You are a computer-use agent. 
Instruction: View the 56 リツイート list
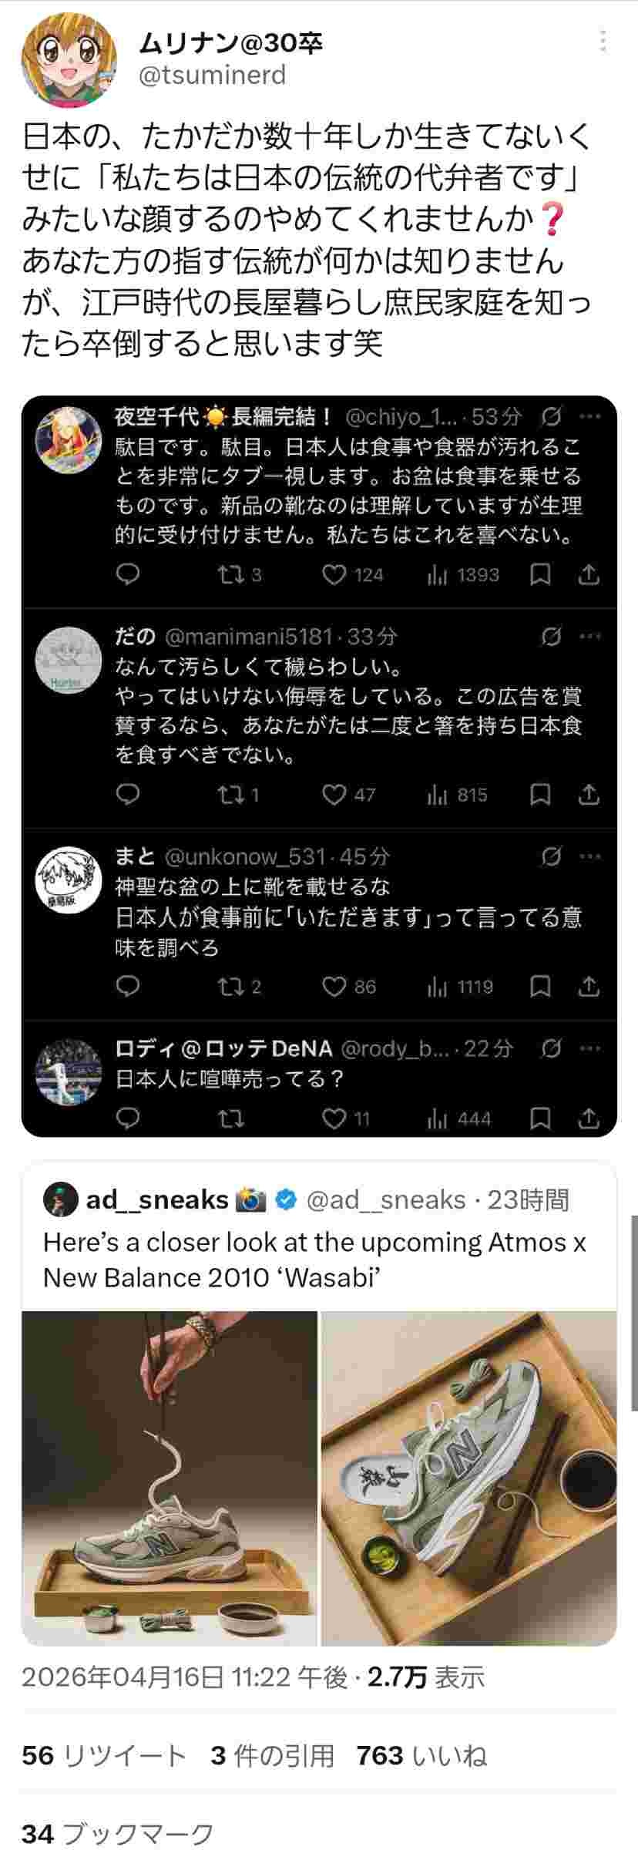(x=104, y=1755)
